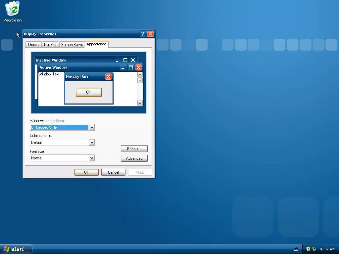Click the 10:07 AM taskbar clock
This screenshot has height=254, width=339.
(327, 249)
